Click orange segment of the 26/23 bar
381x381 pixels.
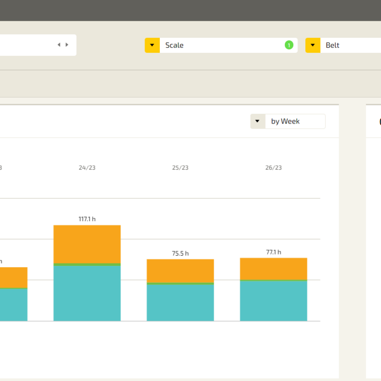click(x=273, y=269)
